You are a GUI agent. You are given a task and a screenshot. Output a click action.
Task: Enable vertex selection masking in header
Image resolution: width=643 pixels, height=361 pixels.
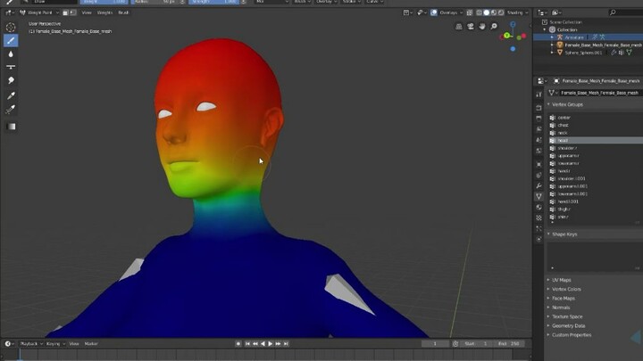(72, 12)
